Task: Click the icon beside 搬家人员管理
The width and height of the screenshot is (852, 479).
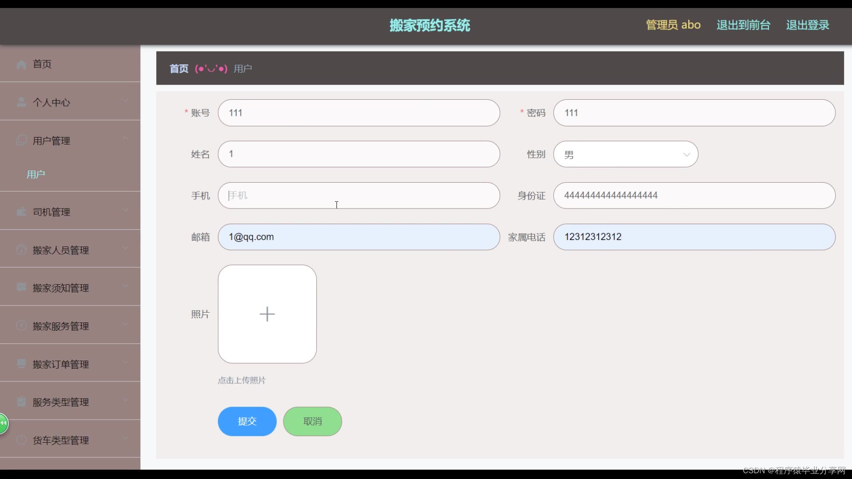Action: click(x=21, y=250)
